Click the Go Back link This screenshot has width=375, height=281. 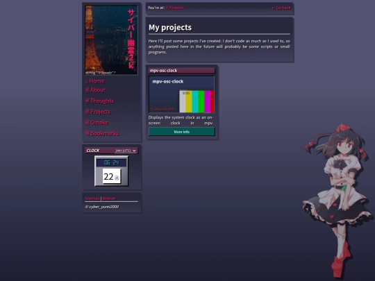[281, 8]
